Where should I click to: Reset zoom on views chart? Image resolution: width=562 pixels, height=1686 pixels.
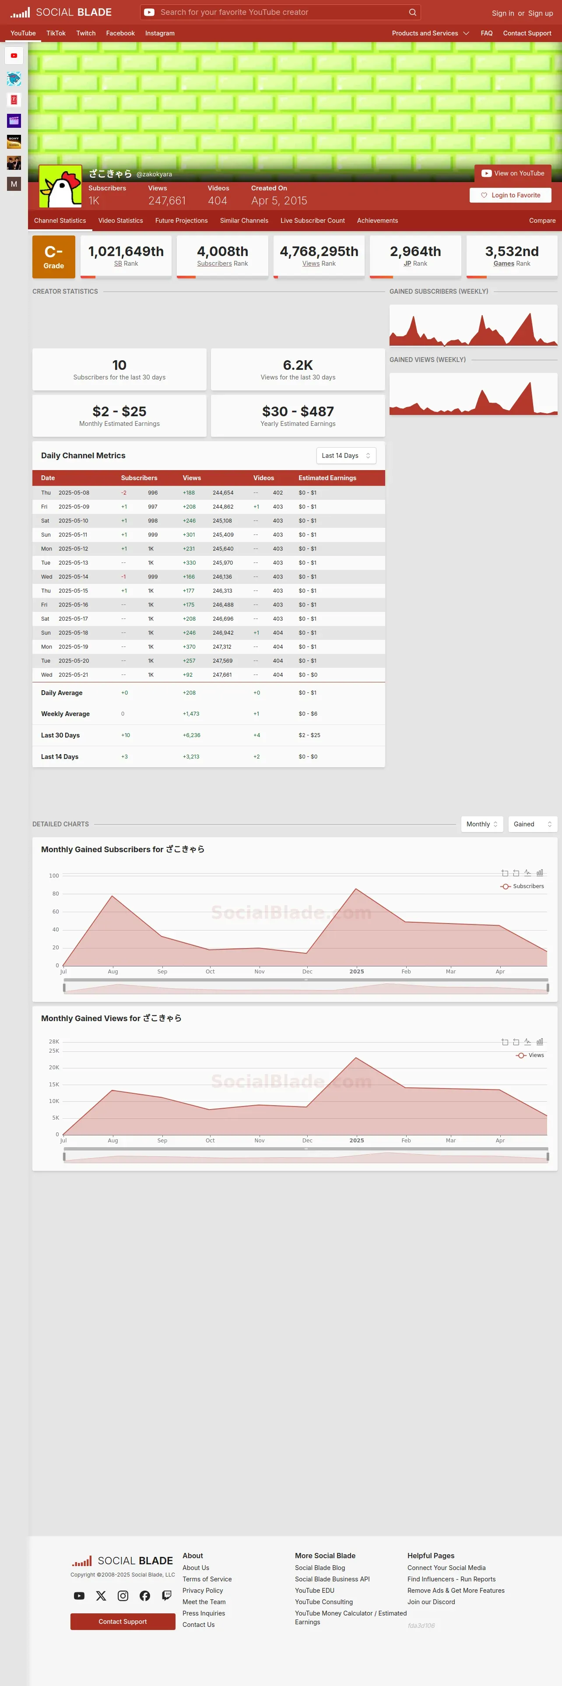516,1041
